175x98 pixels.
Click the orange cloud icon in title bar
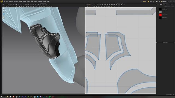point(148,2)
